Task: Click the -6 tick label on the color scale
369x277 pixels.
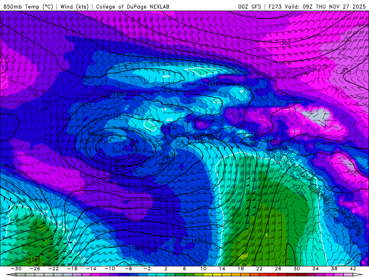Action: [129, 269]
